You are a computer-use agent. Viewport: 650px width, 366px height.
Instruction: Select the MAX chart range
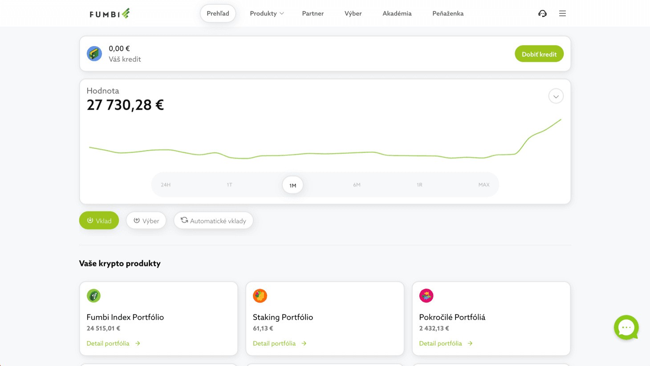(484, 185)
